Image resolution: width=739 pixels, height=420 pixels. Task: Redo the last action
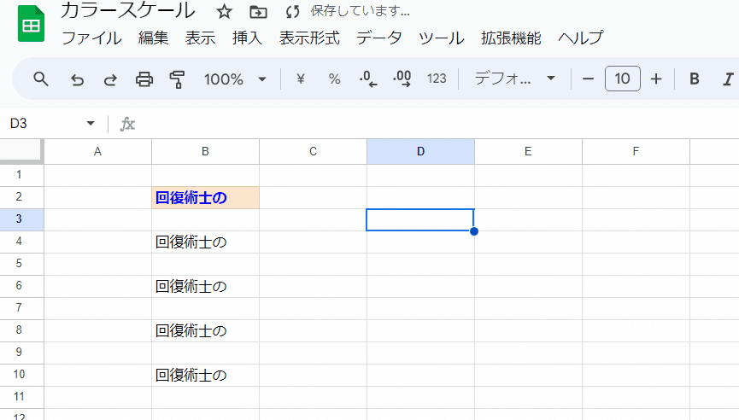[x=110, y=79]
